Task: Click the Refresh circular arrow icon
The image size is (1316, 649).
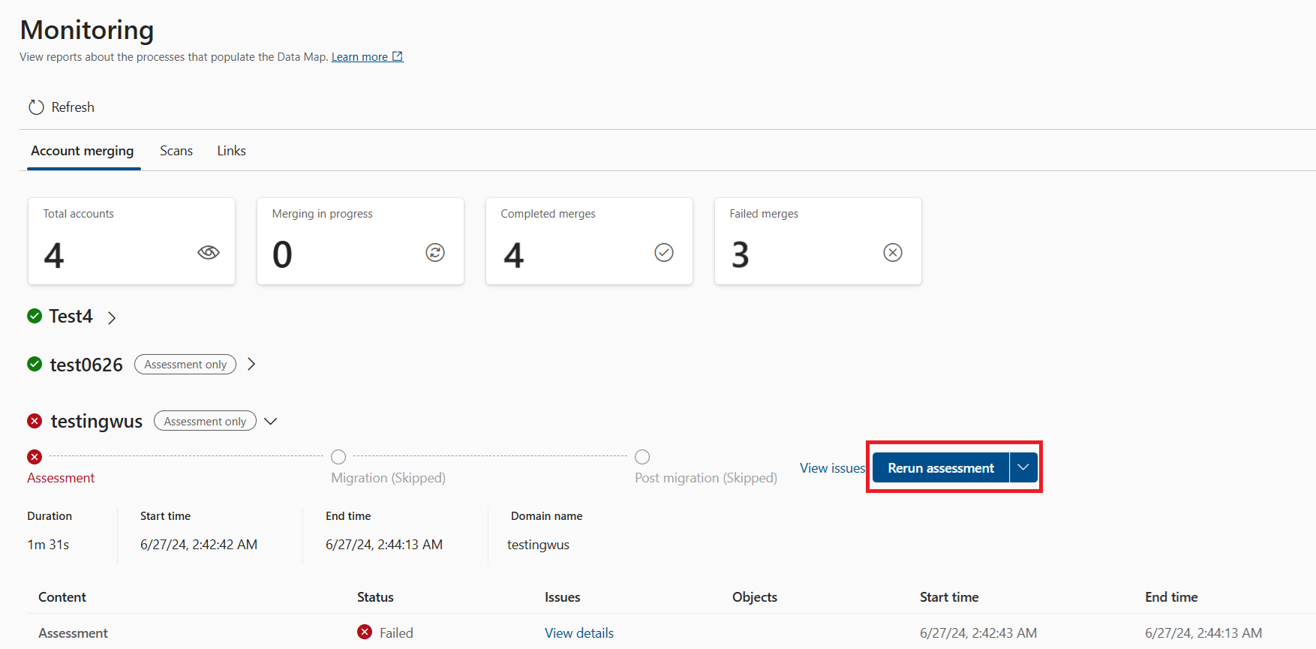Action: click(36, 107)
